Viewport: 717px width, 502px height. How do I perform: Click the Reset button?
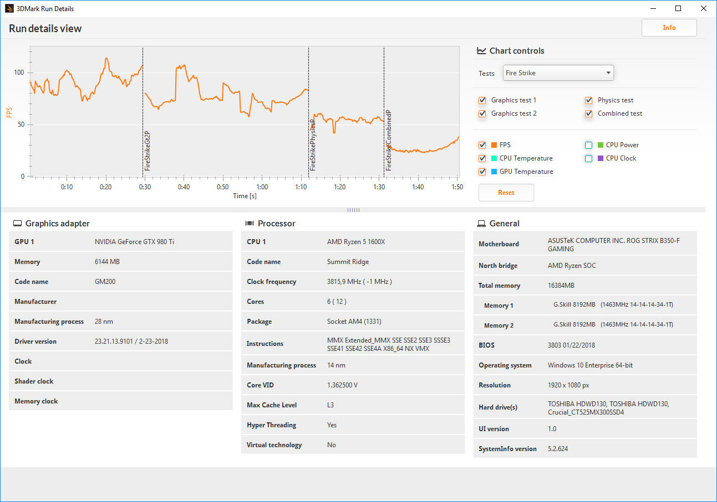point(506,193)
